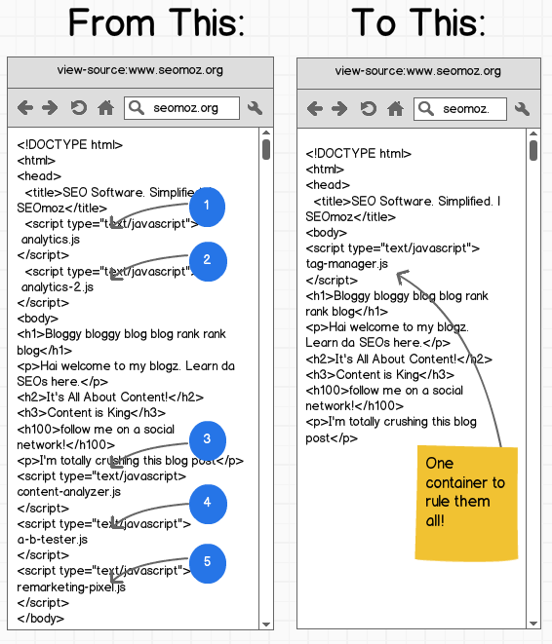Click '<h2>It's All About Content!</h2>' in right source
This screenshot has height=644, width=552.
click(x=399, y=359)
